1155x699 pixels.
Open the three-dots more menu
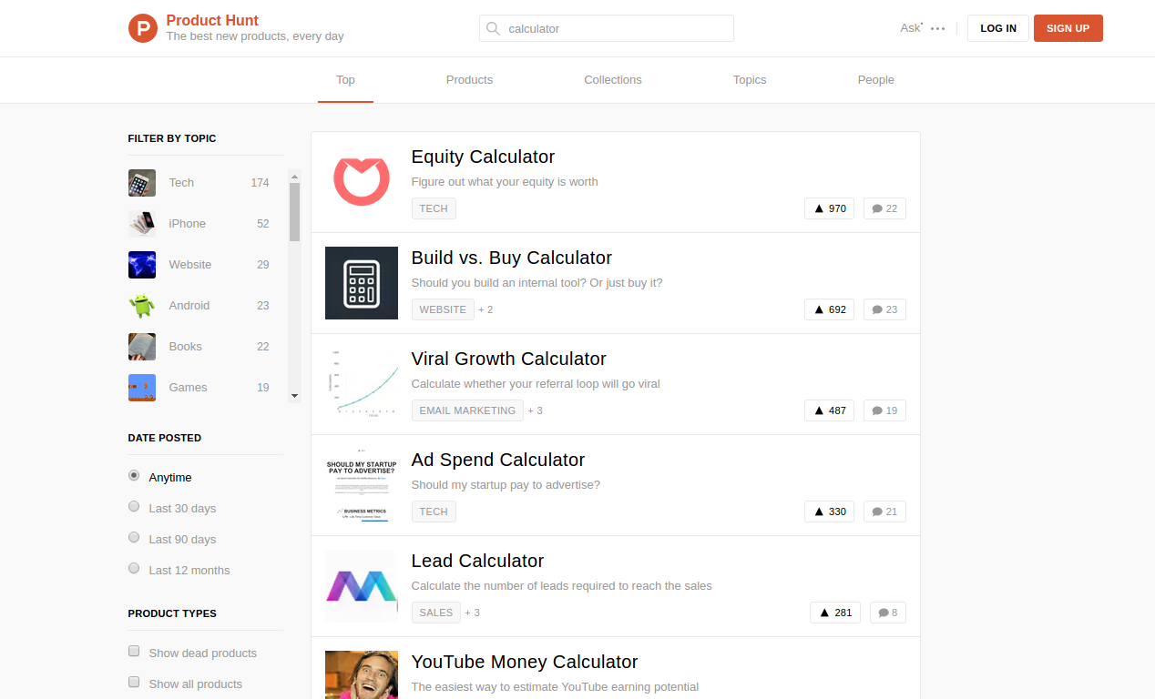[937, 29]
